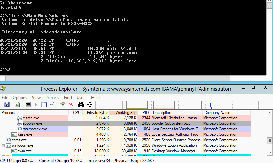
Task: Click the mini graph with blue spike
Action: [x=218, y=105]
